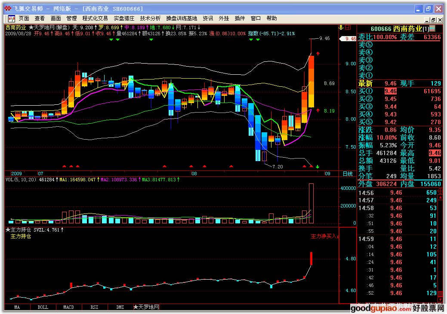Switch to the DMI indicator tab
This screenshot has width=447, height=314.
pyautogui.click(x=120, y=307)
